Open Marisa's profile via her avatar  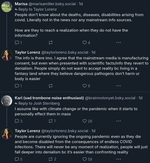coord(7,7)
